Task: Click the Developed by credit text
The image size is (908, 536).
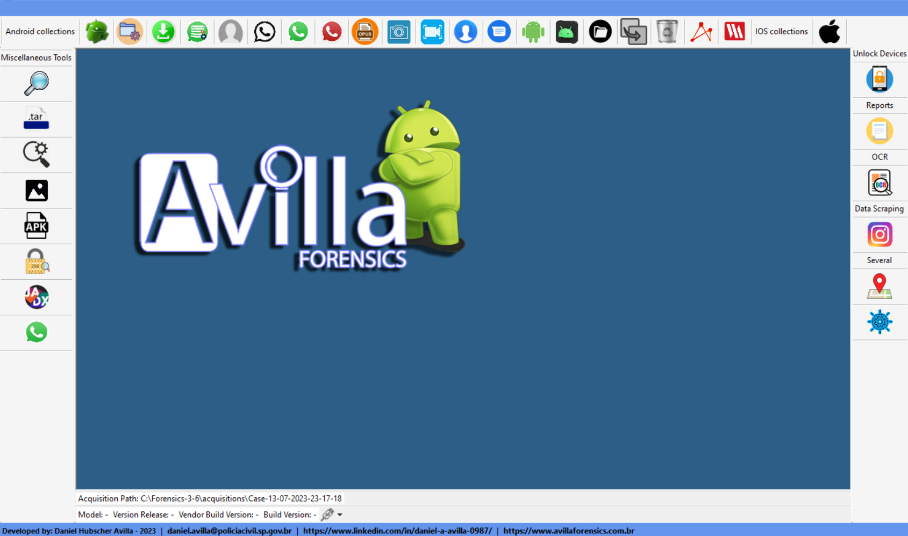Action: point(79,531)
